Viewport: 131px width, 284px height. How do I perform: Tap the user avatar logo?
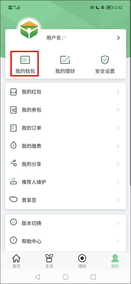tap(29, 30)
